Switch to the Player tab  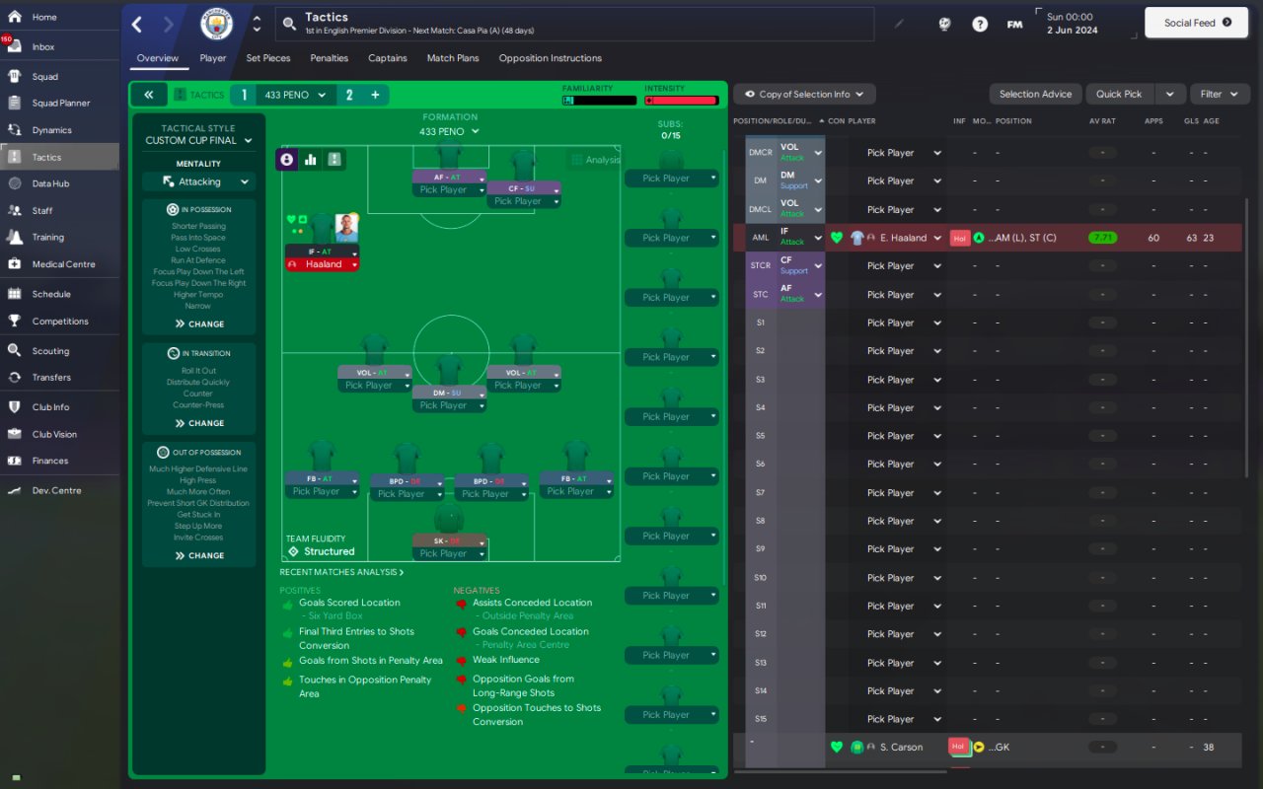212,58
